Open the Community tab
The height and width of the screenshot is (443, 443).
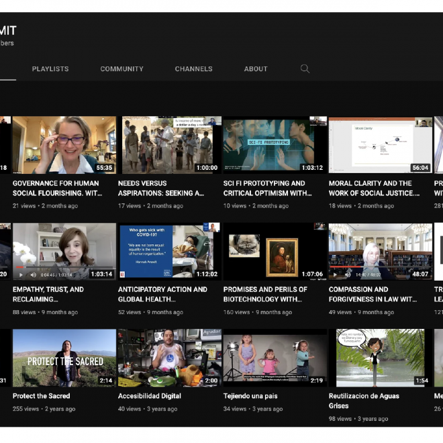(x=121, y=69)
